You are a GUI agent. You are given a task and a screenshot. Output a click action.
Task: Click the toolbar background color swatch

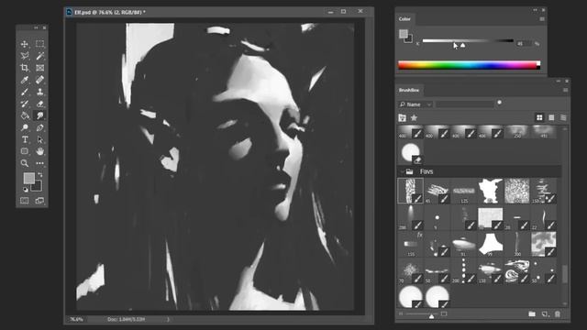(38, 187)
